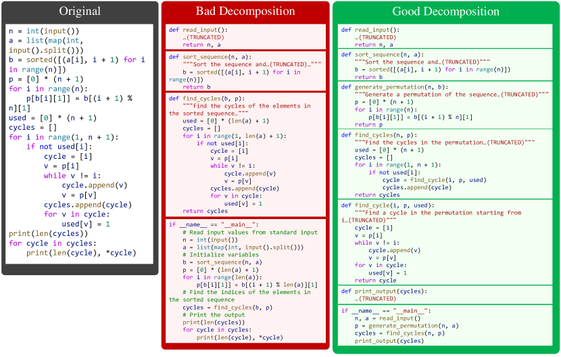The width and height of the screenshot is (561, 357).
Task: Click "if not used[i]:" in the Original panel
Action: coord(59,147)
